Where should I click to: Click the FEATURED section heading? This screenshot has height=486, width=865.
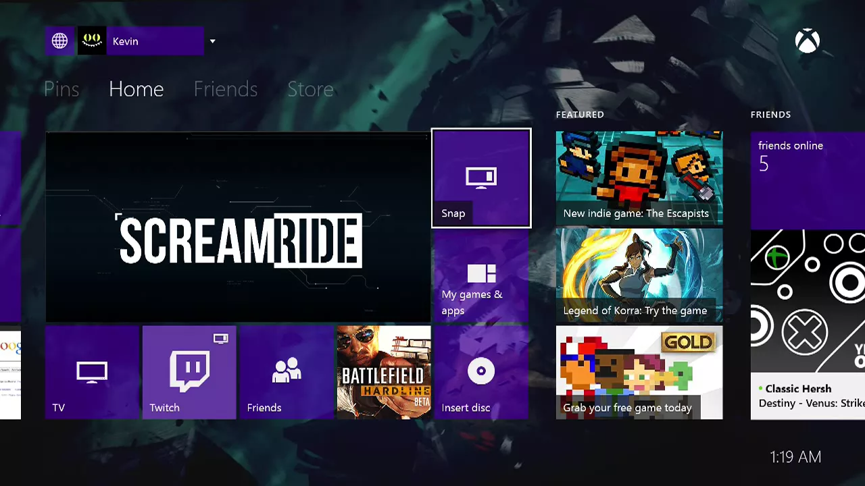pyautogui.click(x=580, y=115)
